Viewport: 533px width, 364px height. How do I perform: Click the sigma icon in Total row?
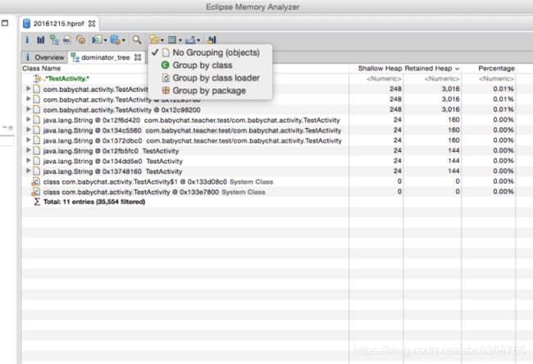pos(37,202)
